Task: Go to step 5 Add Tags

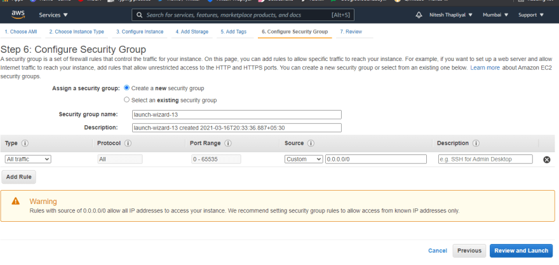Action: point(234,32)
